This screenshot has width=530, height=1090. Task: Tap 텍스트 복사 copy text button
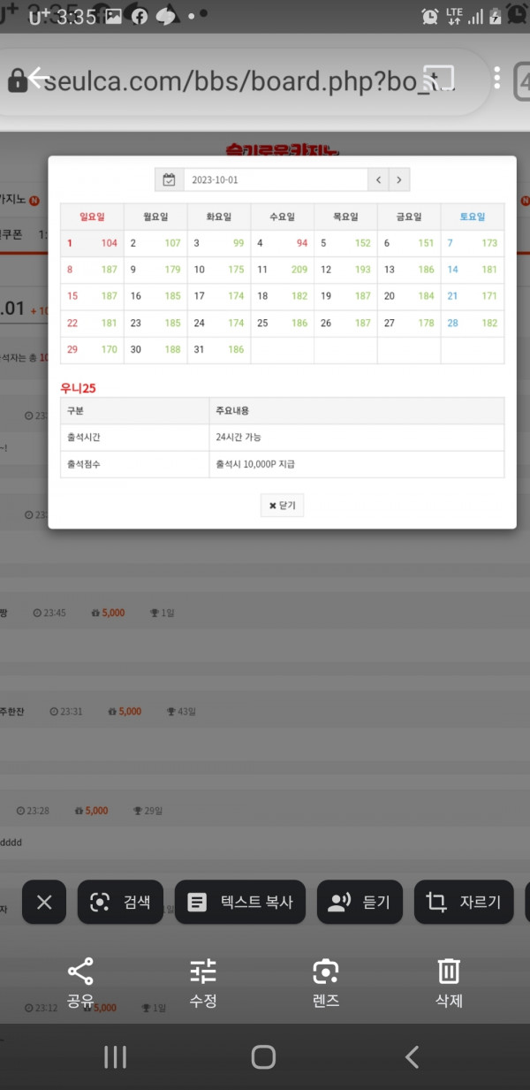(240, 903)
